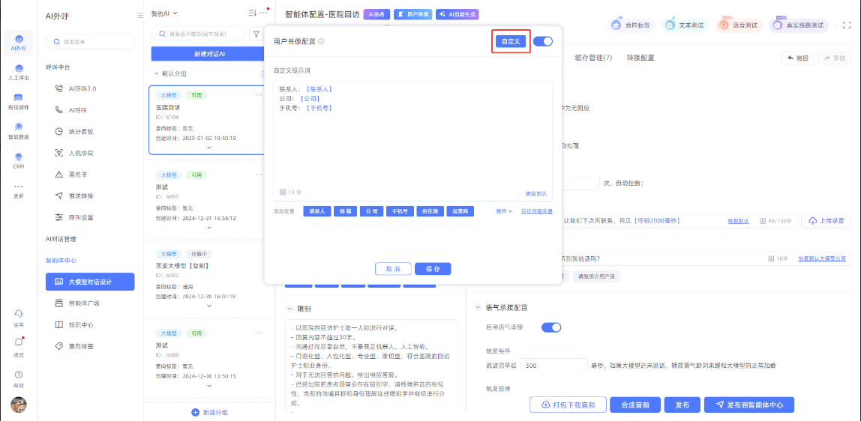This screenshot has height=421, width=861.
Task: Click the 恢复默认 link in prompt editor
Action: pyautogui.click(x=535, y=193)
